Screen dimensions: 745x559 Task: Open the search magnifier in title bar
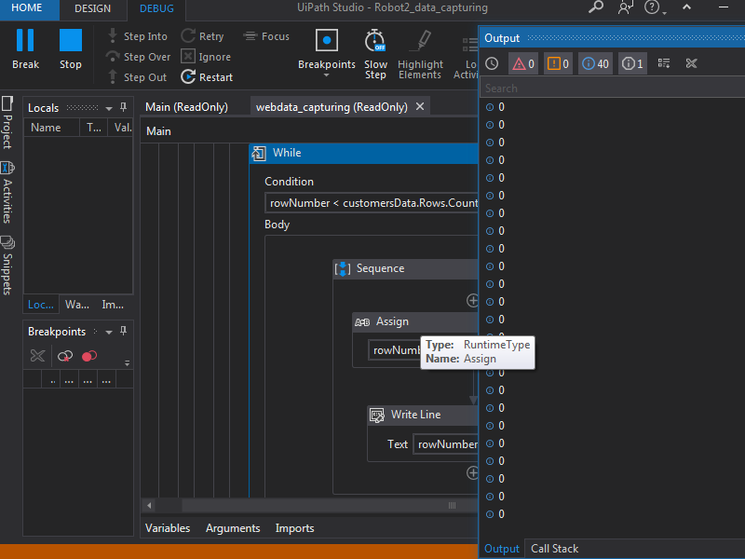click(x=596, y=7)
